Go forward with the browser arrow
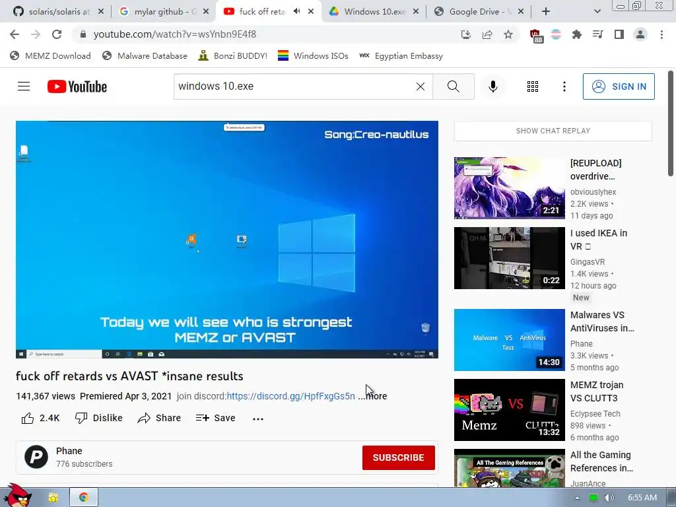 [36, 34]
